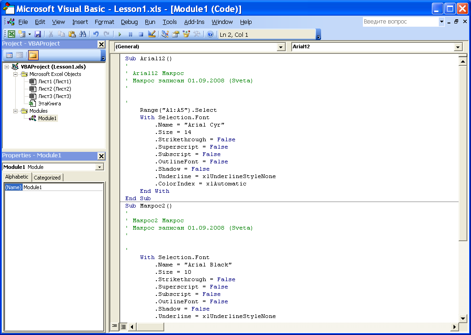The height and width of the screenshot is (335, 471).
Task: Click the Copy toolbar icon
Action: (61, 34)
